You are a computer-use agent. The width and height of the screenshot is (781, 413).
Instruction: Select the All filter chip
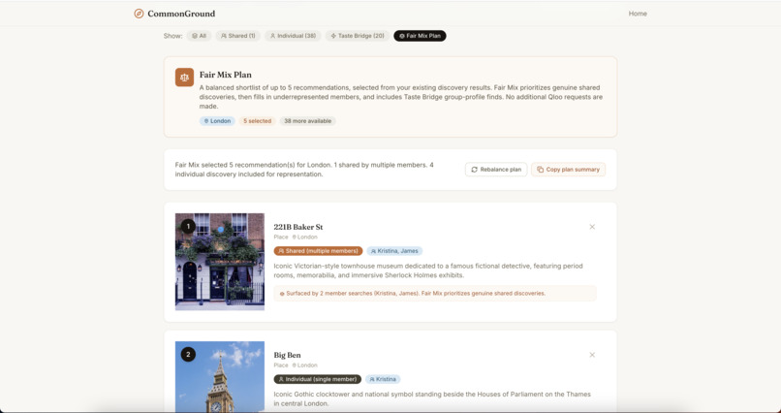[200, 36]
